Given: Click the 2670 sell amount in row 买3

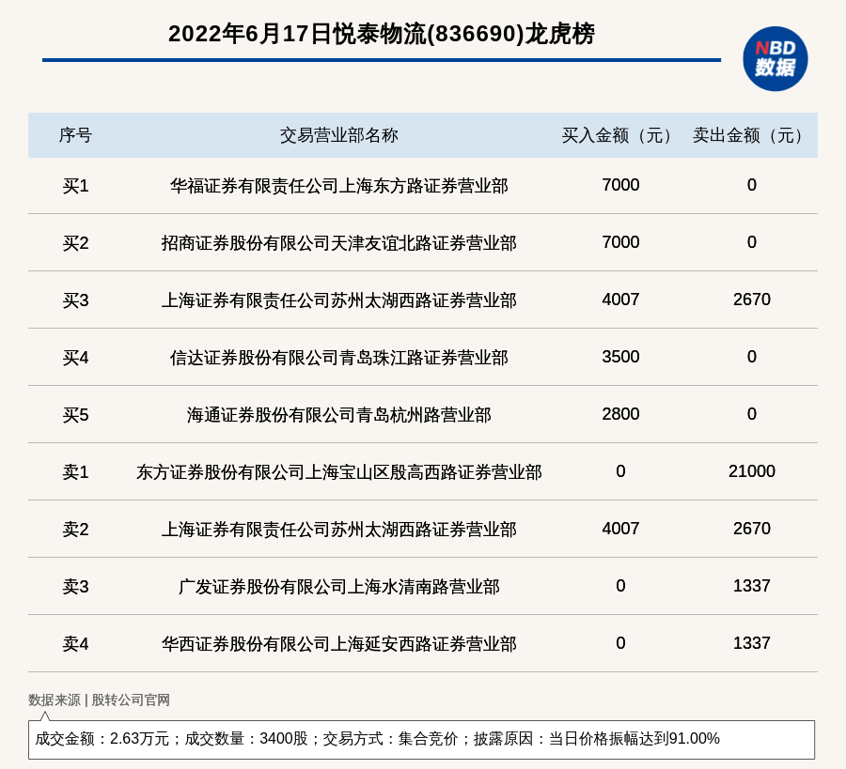Looking at the screenshot, I should (x=752, y=300).
